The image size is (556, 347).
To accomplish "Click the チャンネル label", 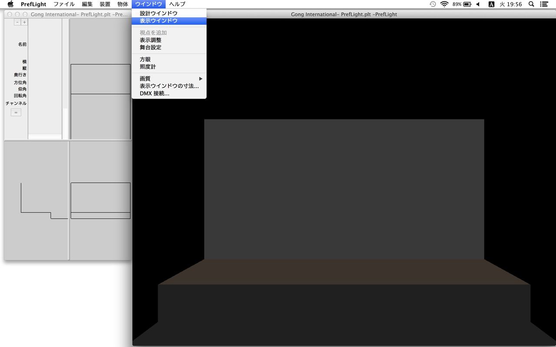I will 16,103.
